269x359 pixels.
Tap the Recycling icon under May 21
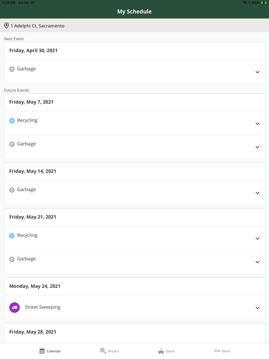(x=12, y=236)
